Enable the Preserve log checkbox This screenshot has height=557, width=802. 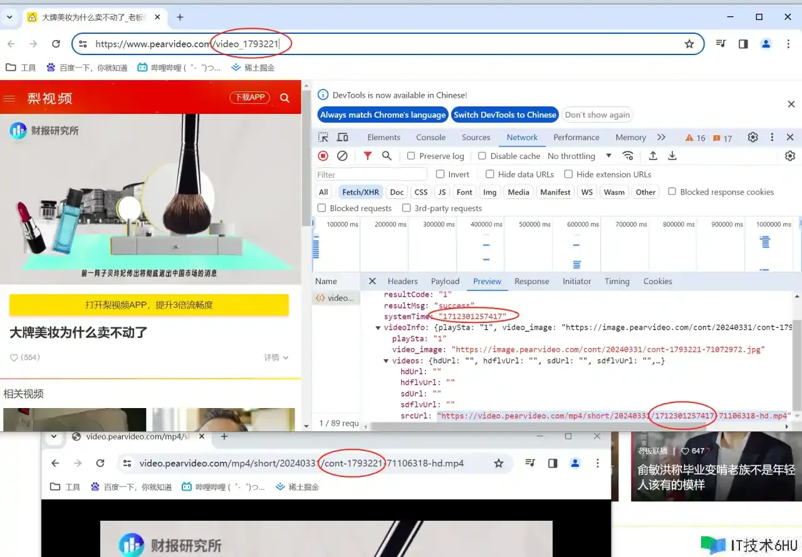coord(411,156)
